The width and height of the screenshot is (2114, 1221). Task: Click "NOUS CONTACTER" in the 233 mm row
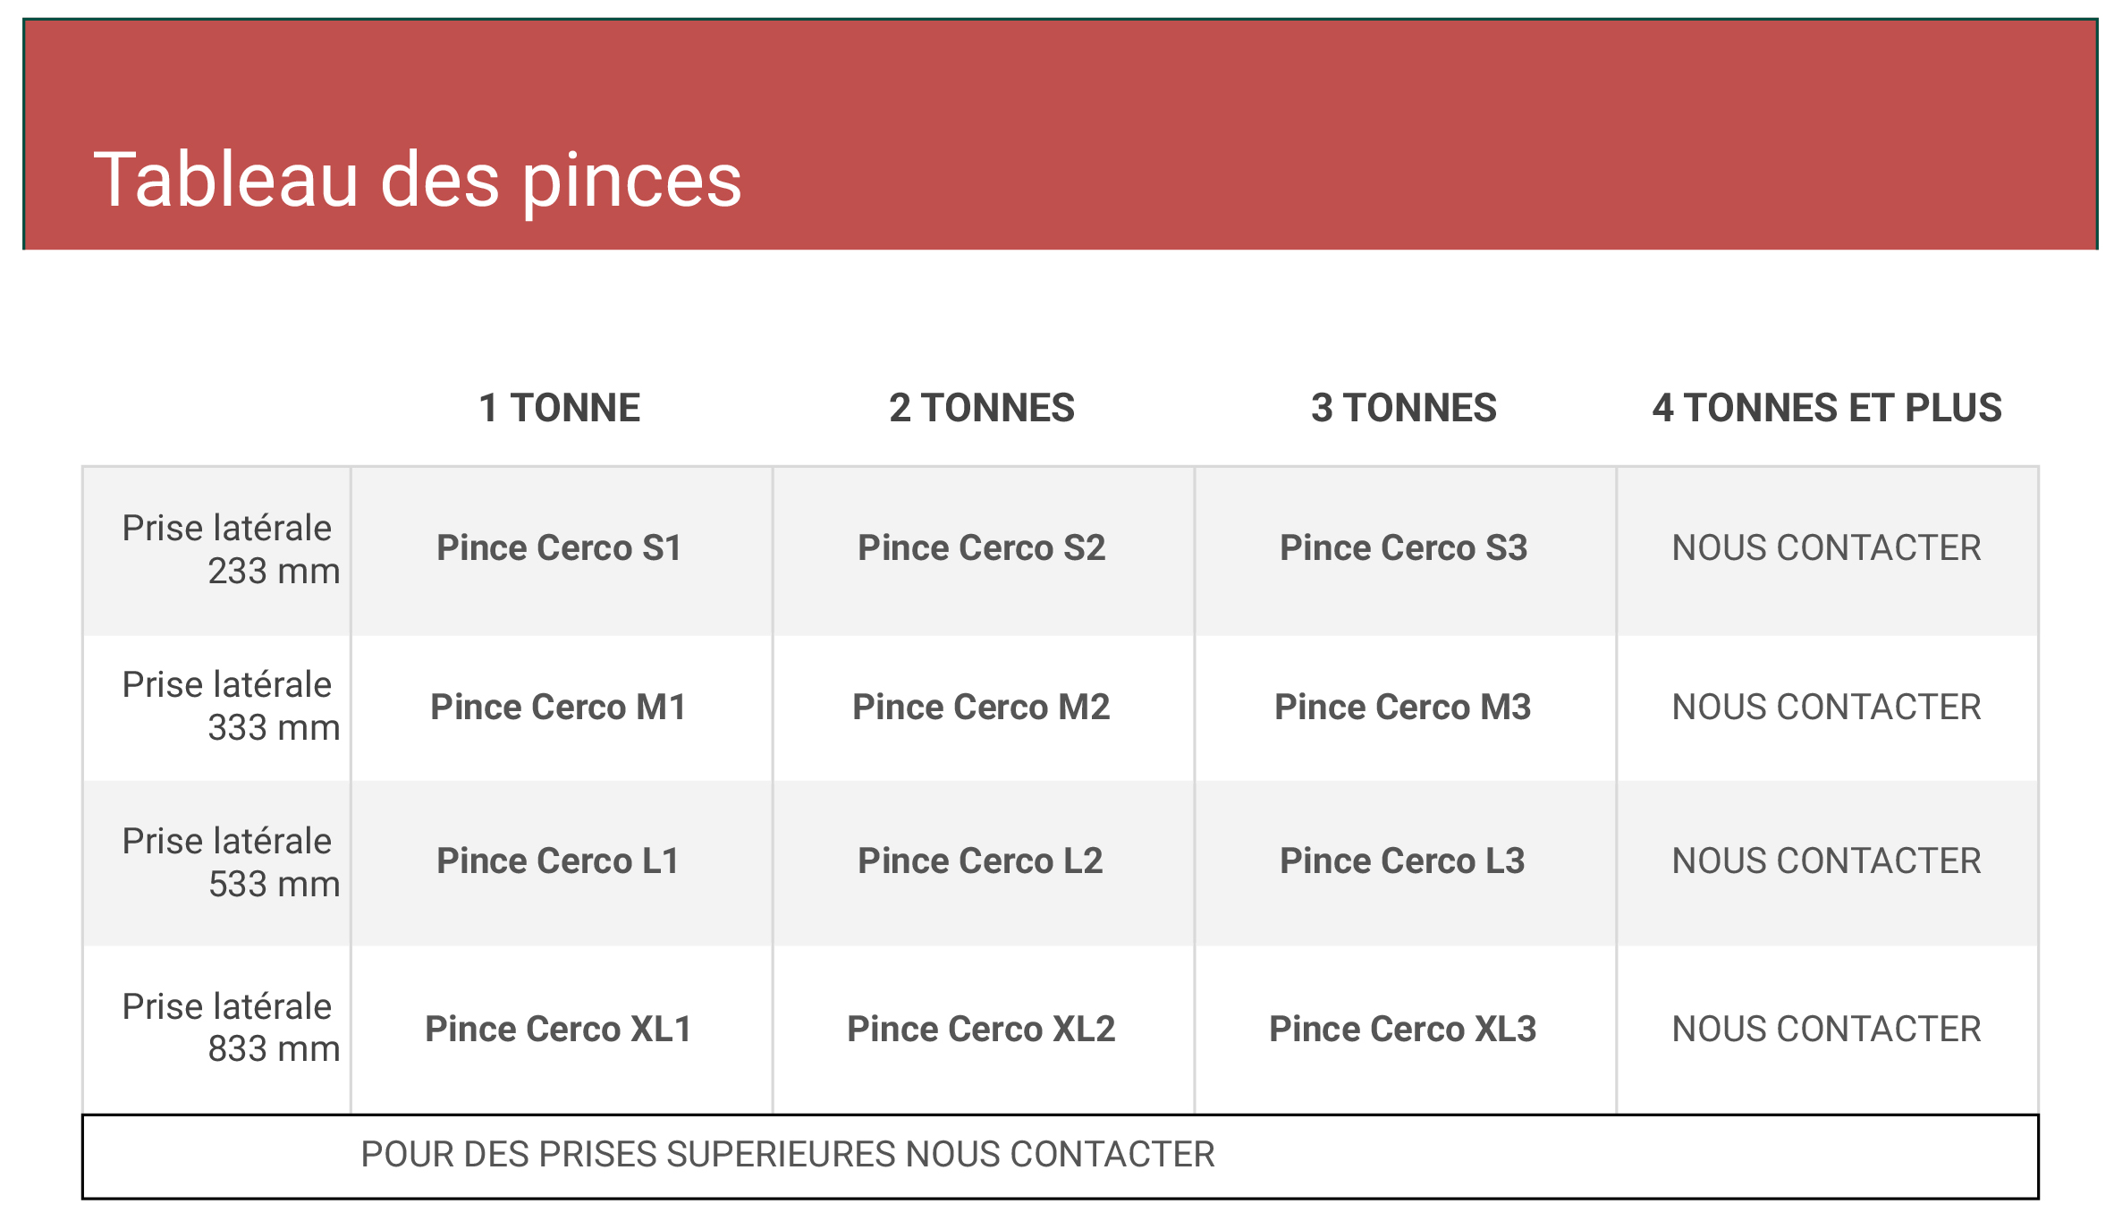point(1827,547)
